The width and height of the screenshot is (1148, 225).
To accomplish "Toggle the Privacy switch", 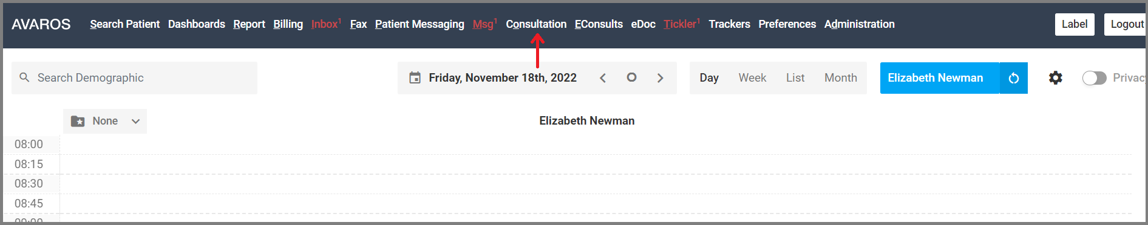I will [1094, 78].
